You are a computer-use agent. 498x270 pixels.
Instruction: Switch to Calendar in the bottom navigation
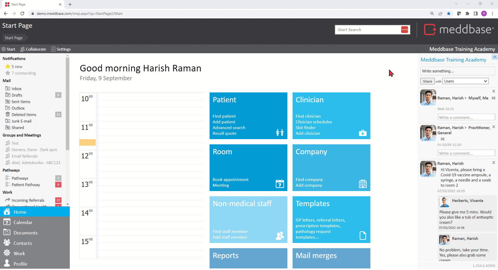(23, 222)
